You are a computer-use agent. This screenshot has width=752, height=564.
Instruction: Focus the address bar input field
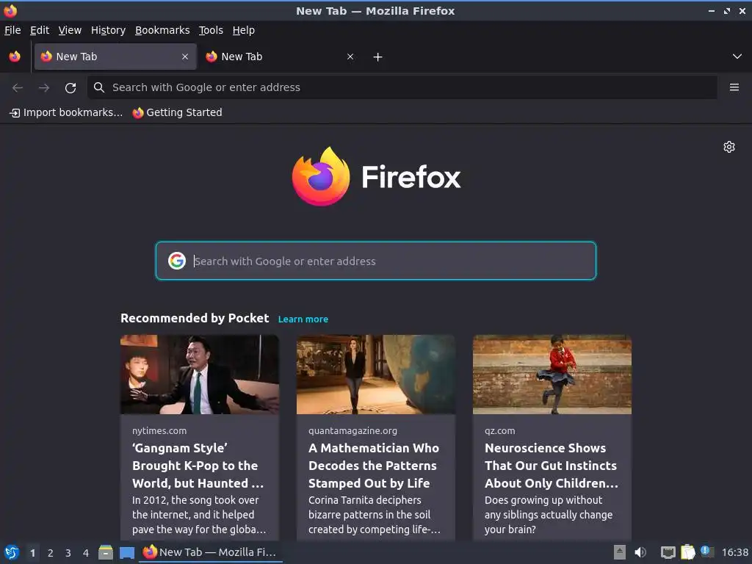point(402,87)
